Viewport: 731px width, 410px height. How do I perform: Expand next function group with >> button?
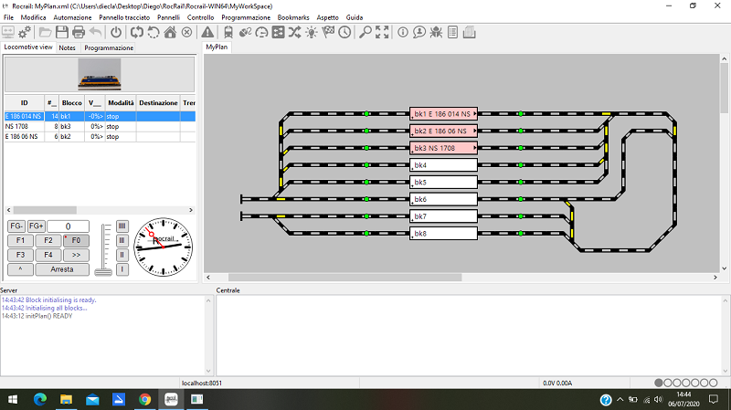click(x=77, y=255)
